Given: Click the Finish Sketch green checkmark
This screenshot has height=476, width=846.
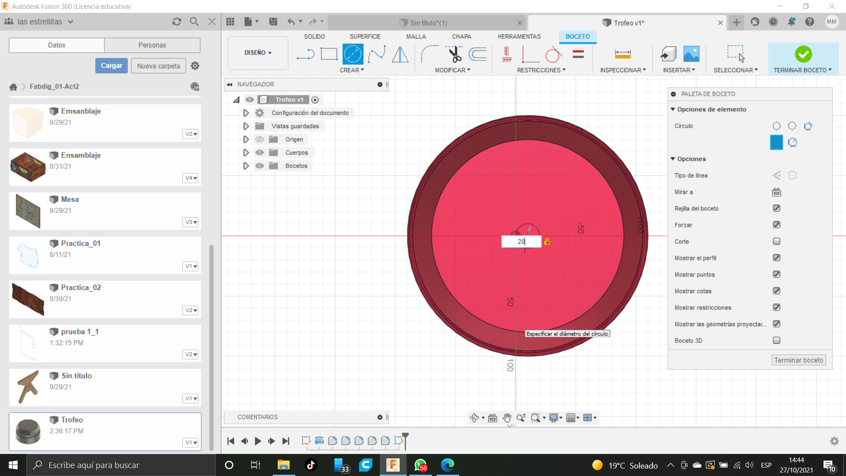Looking at the screenshot, I should click(x=803, y=54).
